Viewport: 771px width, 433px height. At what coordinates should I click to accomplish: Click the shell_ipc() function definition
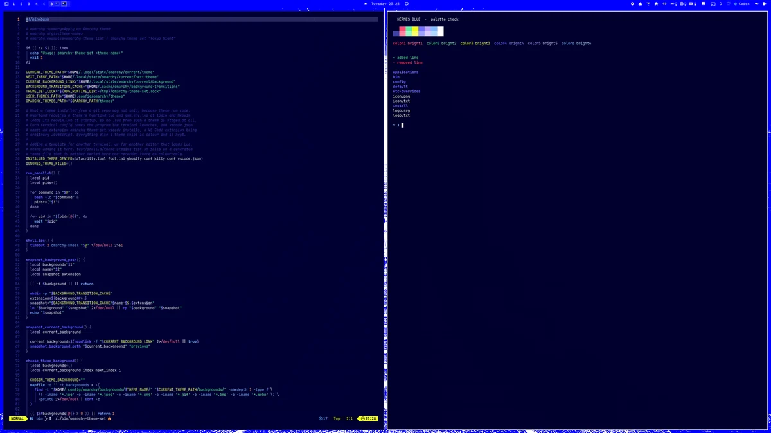[40, 241]
